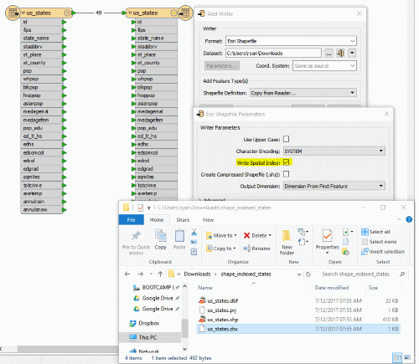This screenshot has height=364, width=419.
Task: Click the dataset source icon button
Action: point(340,53)
